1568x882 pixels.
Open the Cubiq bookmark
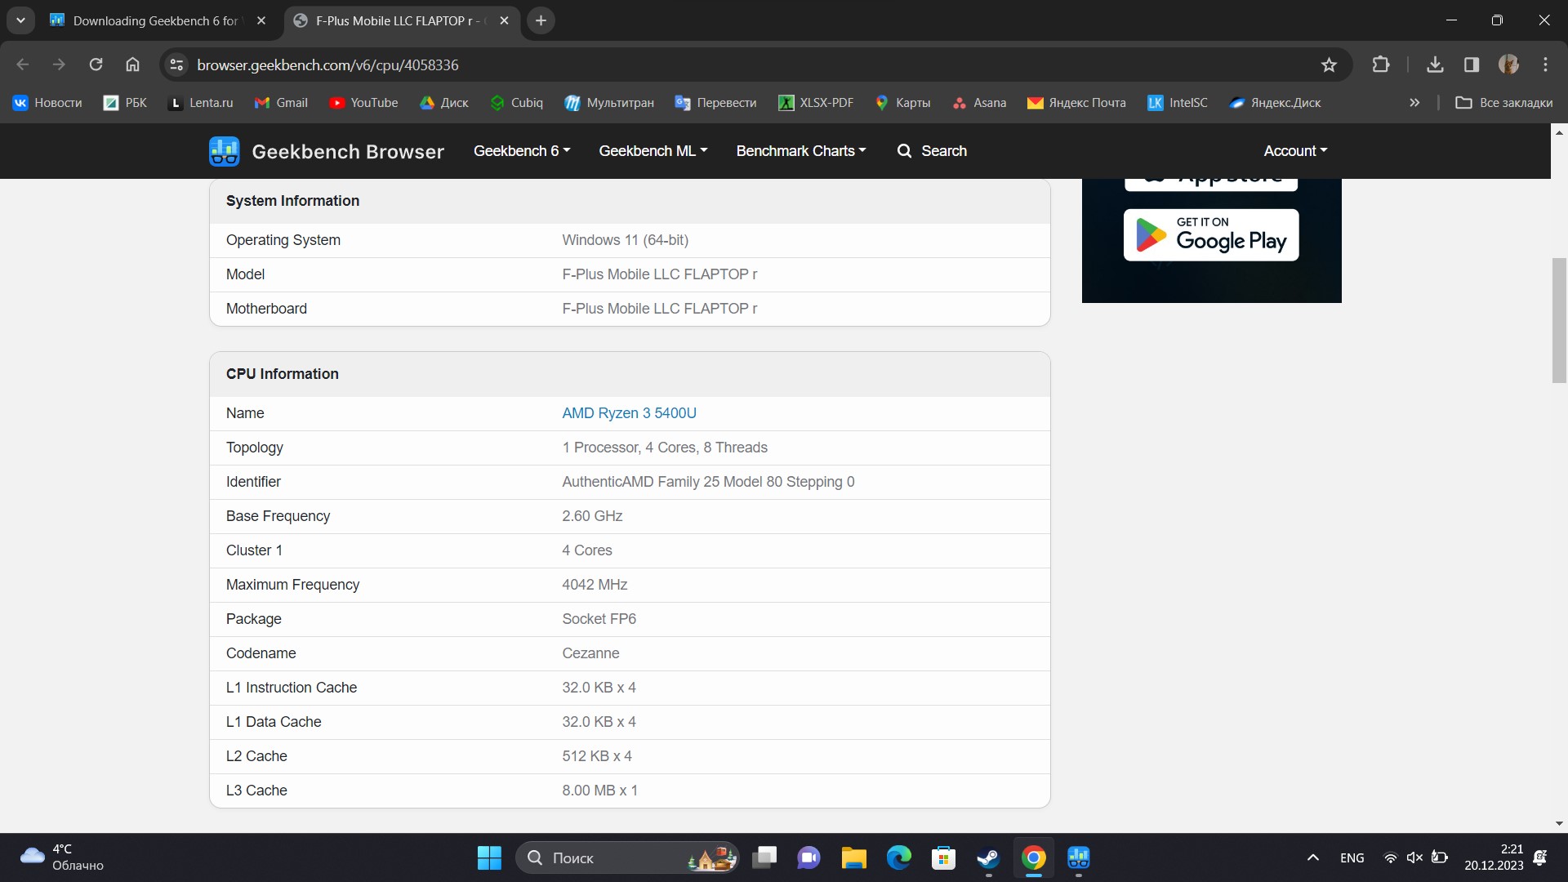coord(516,103)
